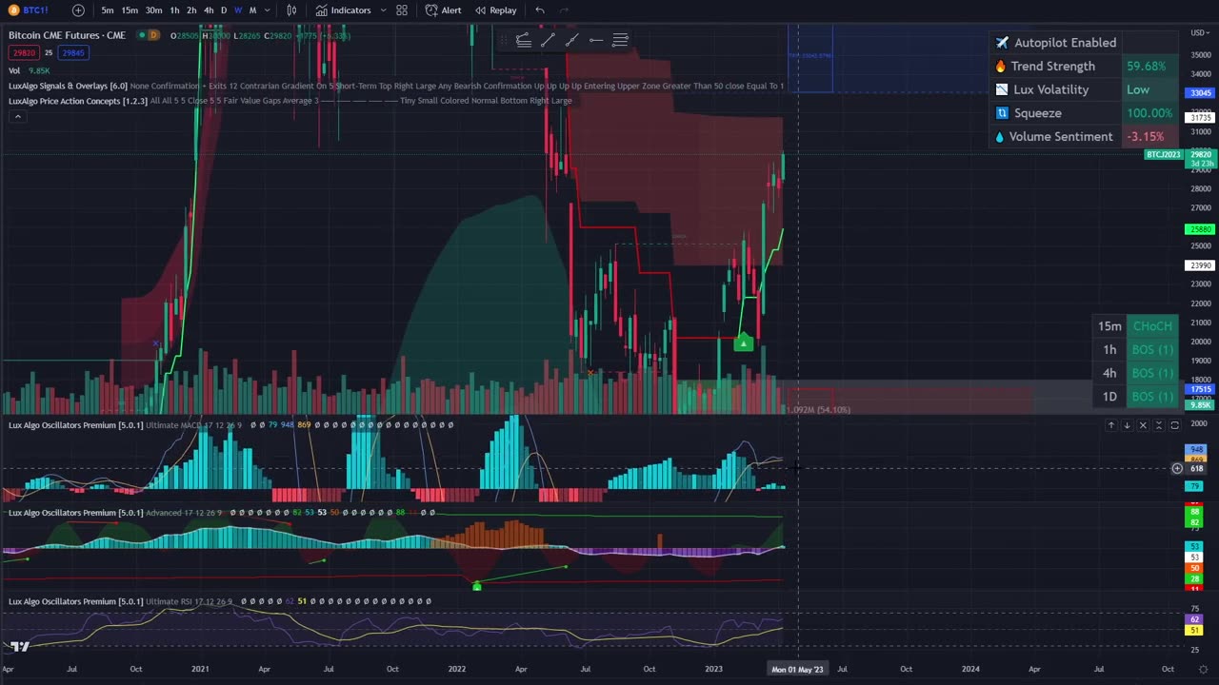Toggle the D data-mode badge beside the title
Image resolution: width=1219 pixels, height=685 pixels.
click(x=154, y=35)
